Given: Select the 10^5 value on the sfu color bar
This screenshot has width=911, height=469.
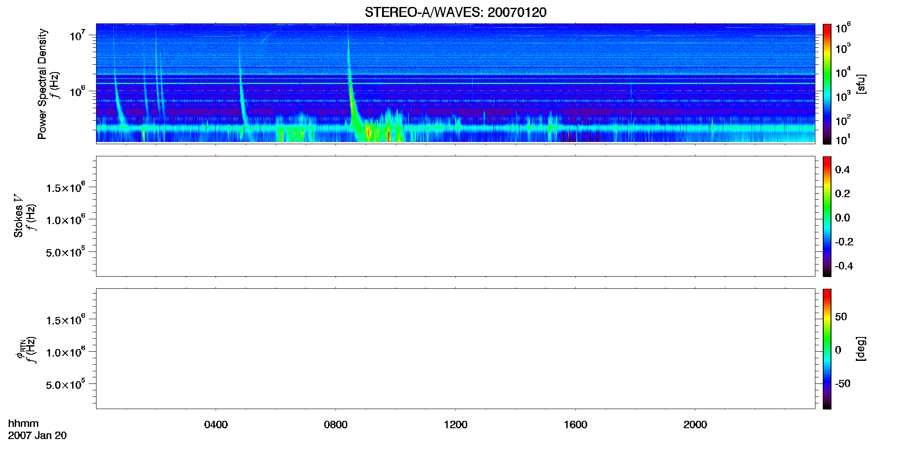Looking at the screenshot, I should tap(843, 48).
